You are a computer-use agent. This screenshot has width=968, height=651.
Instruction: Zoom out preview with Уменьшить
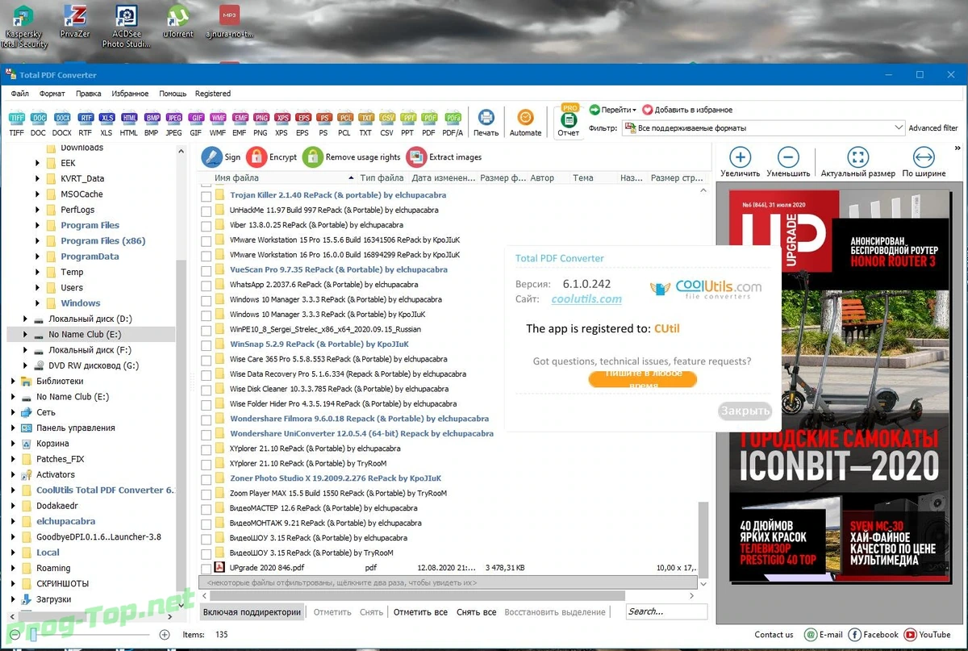tap(788, 162)
